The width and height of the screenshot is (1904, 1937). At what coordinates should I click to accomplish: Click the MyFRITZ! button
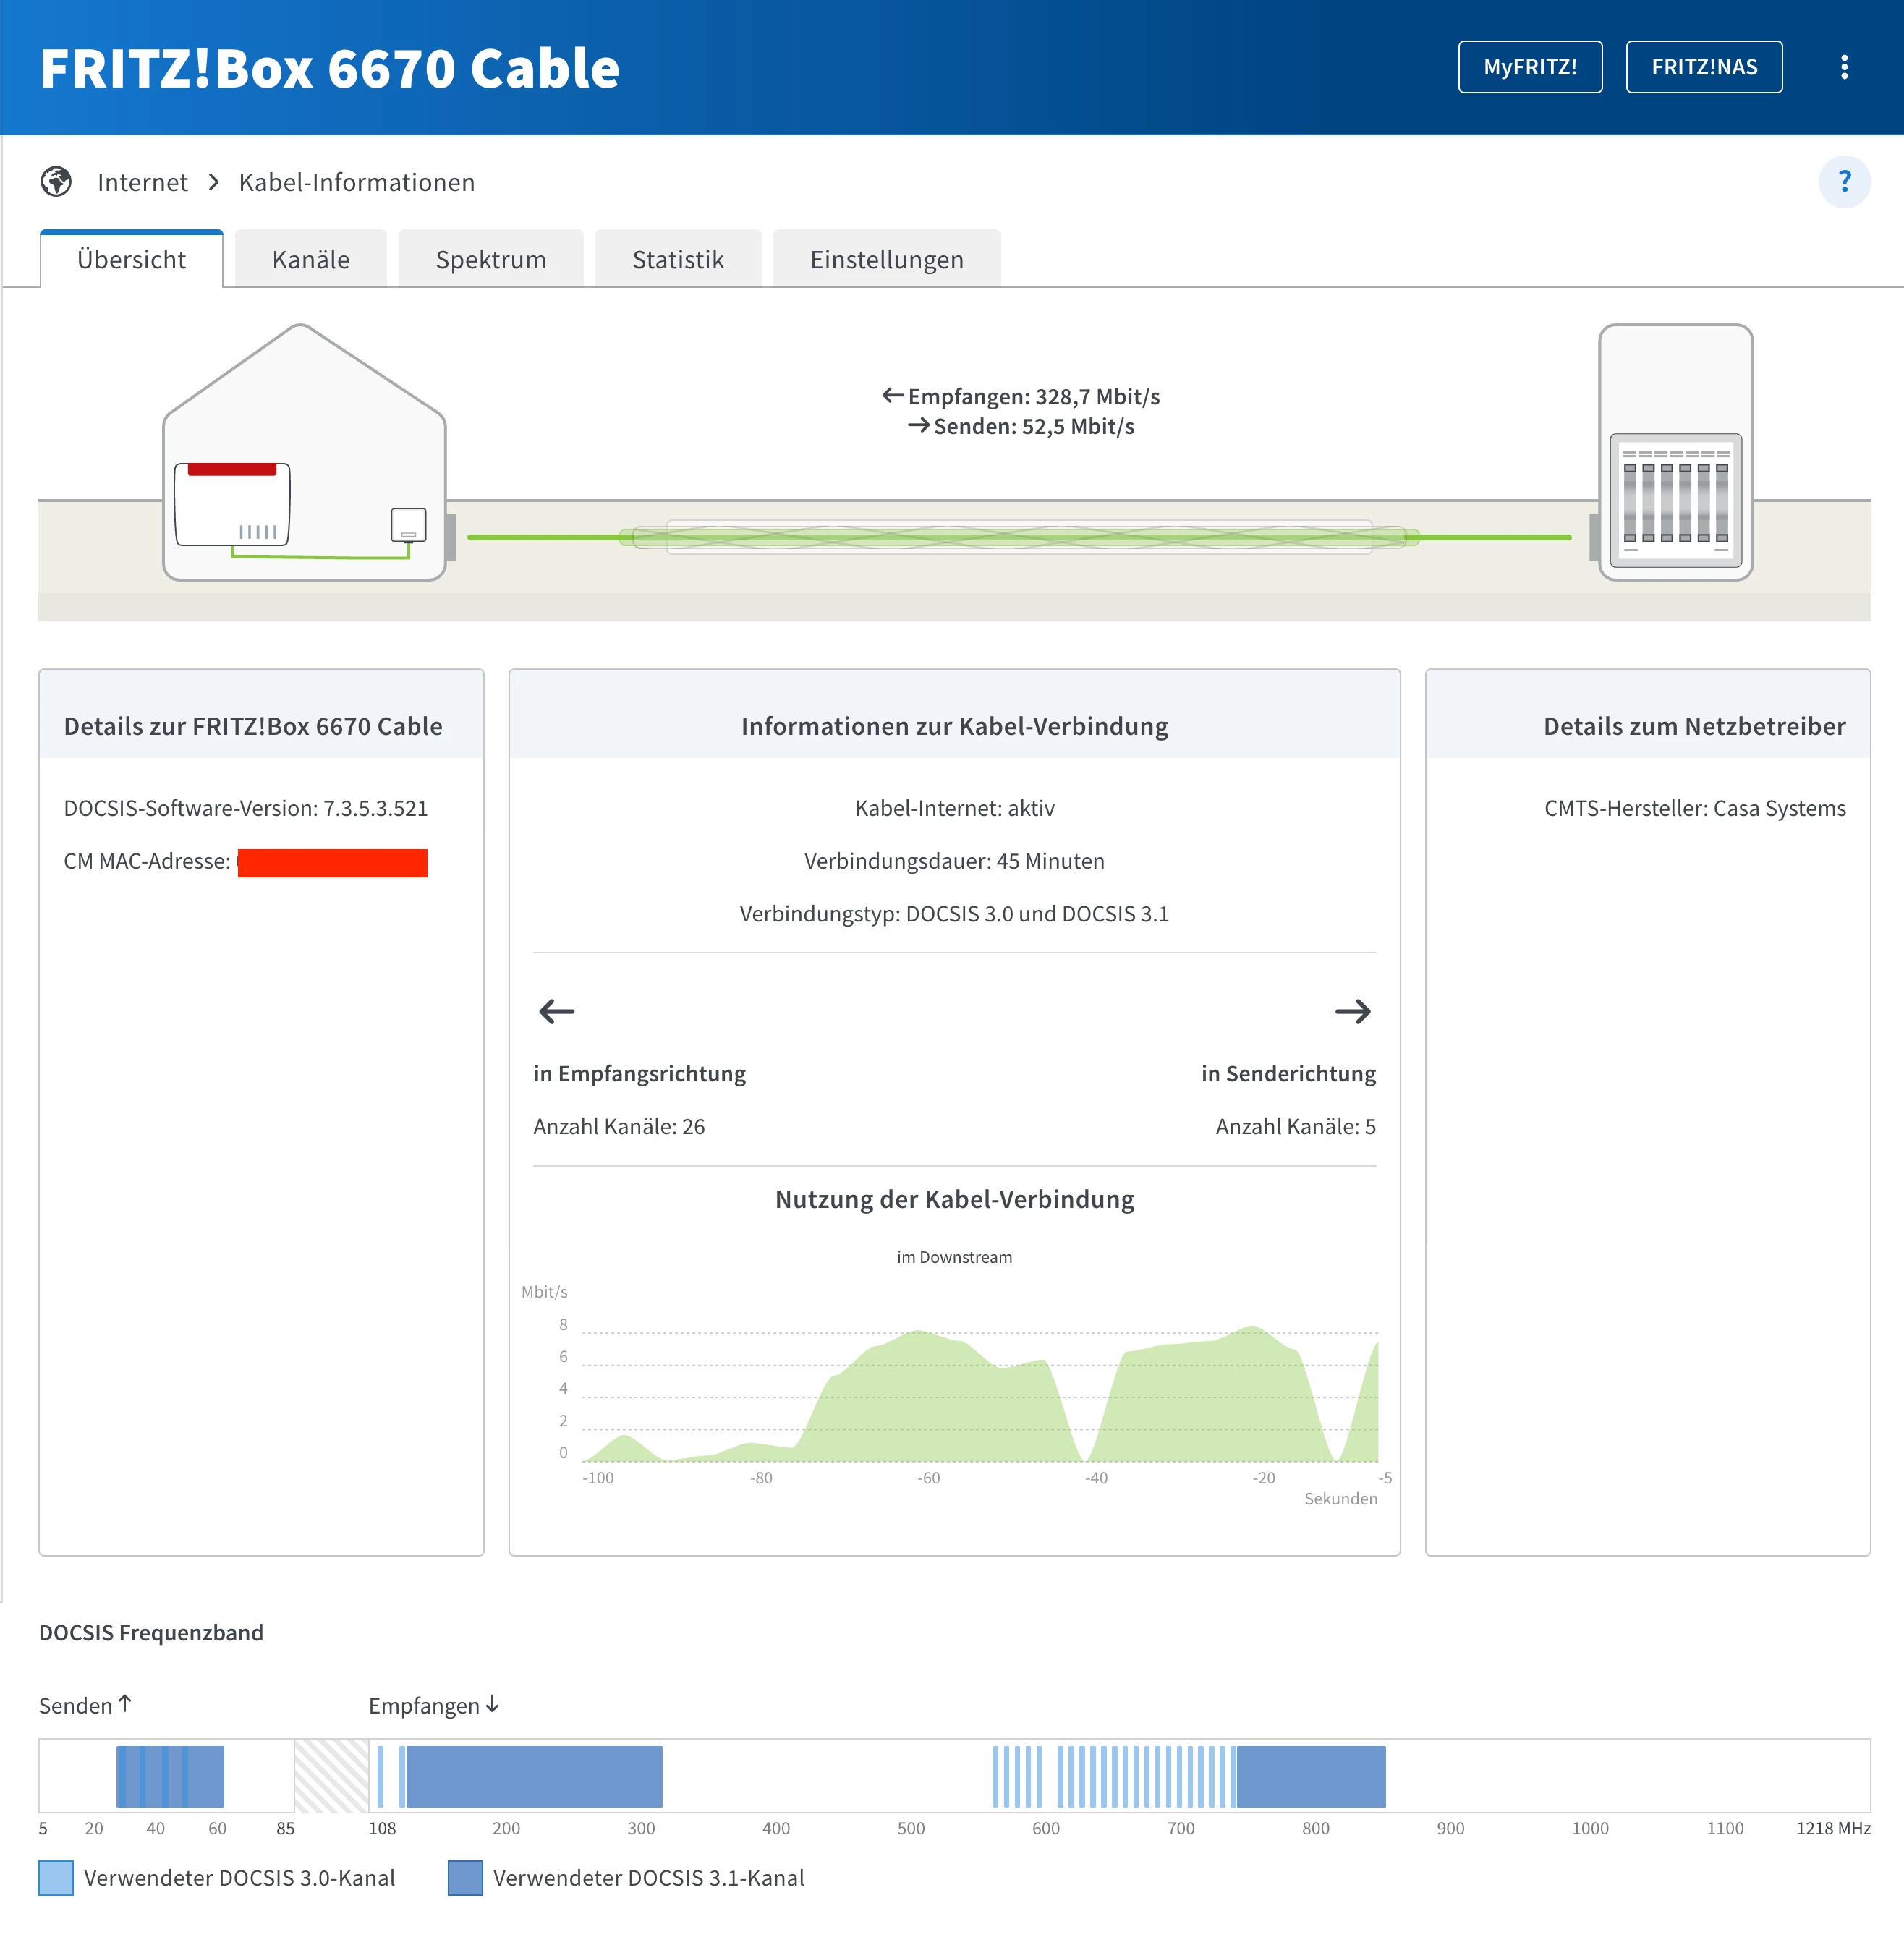click(1529, 67)
